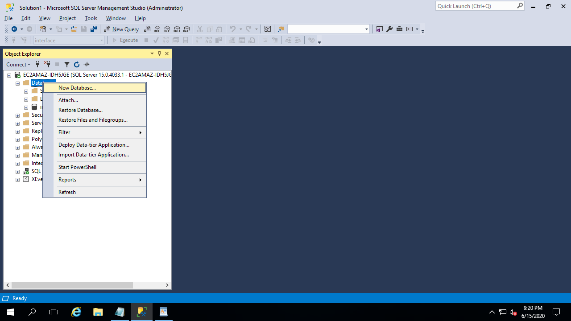Click the New Project toolbar icon

[43, 29]
